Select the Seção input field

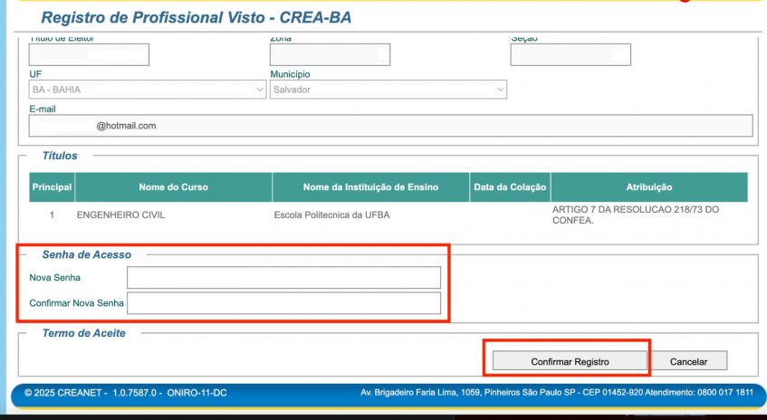[x=570, y=54]
